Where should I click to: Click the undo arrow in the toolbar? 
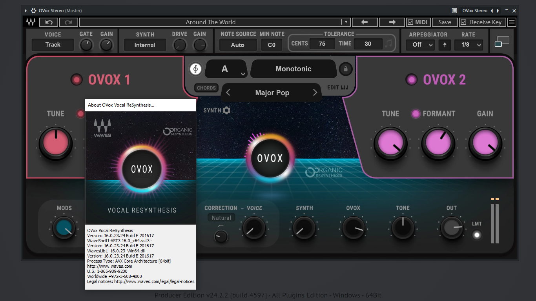(49, 22)
